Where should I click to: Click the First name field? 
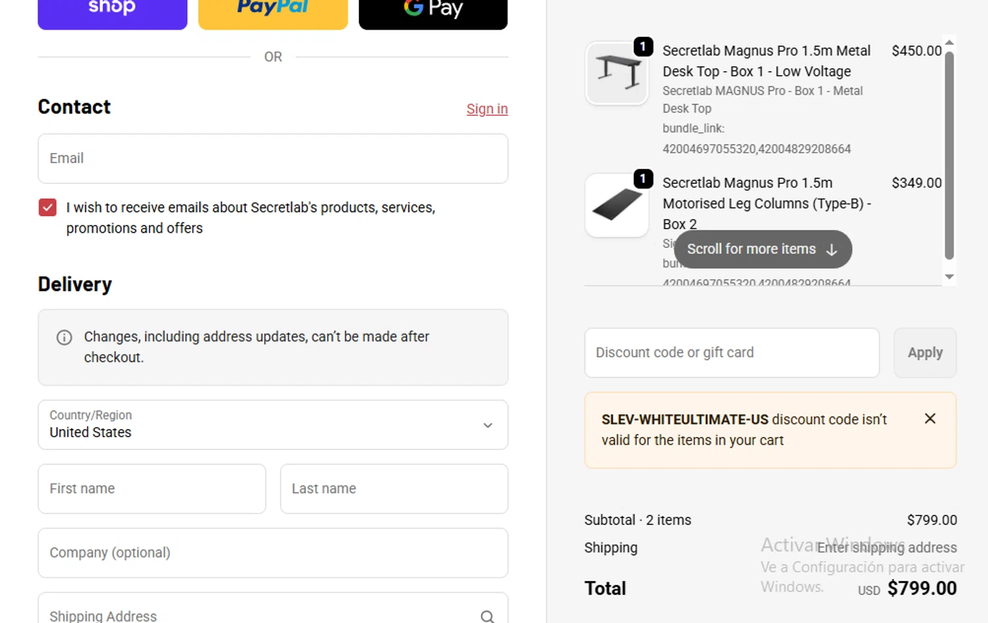(151, 489)
